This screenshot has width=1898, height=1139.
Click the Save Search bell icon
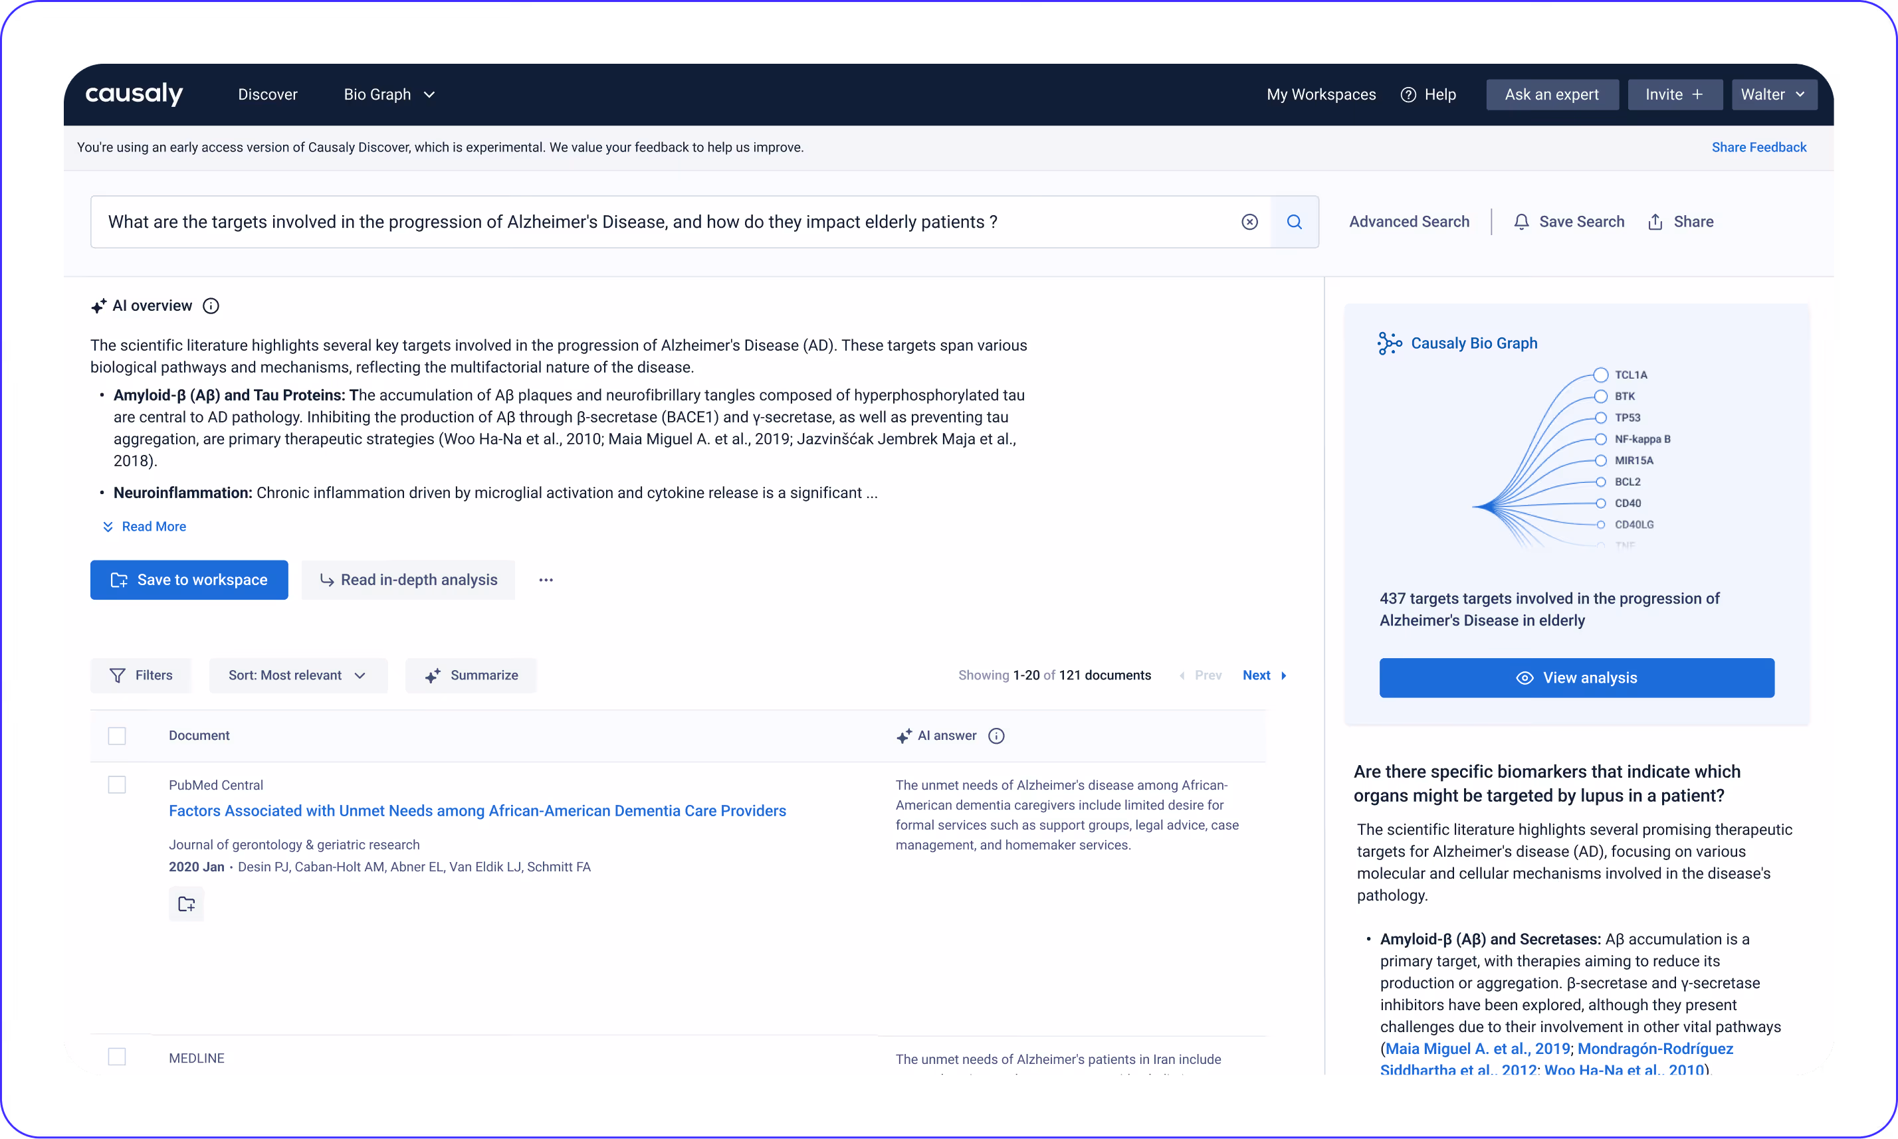[x=1521, y=222]
